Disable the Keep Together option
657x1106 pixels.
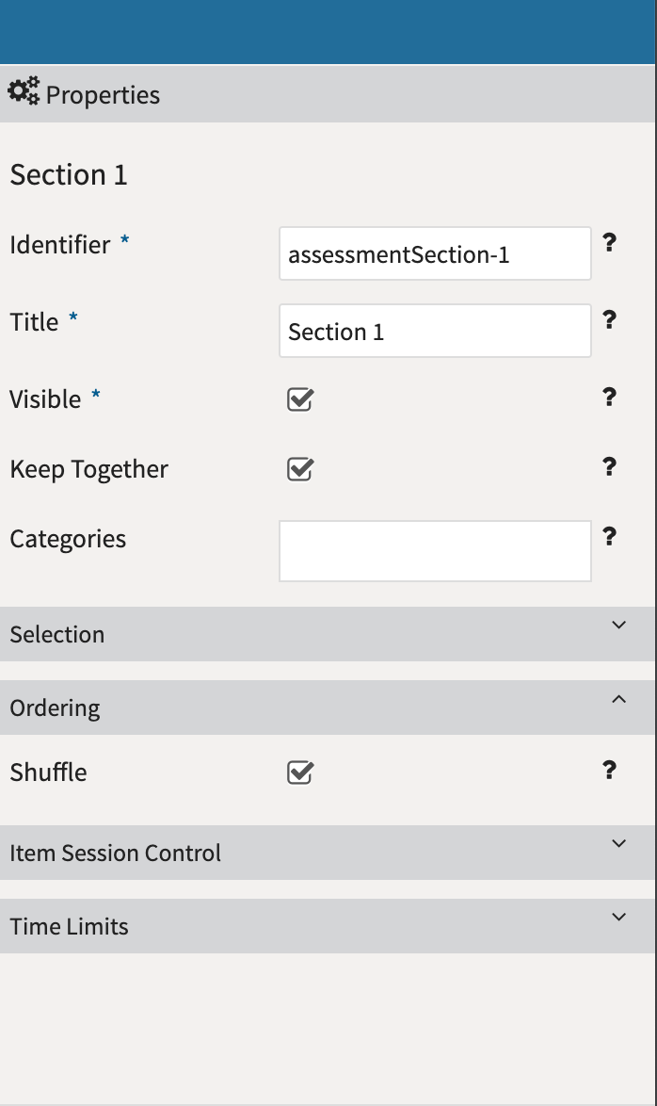click(298, 469)
